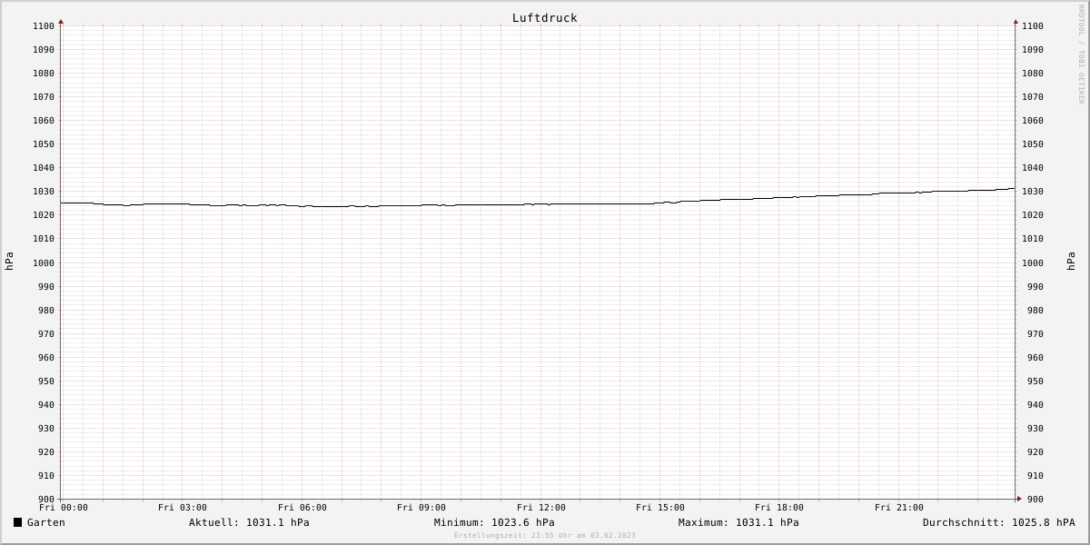
Task: Click the Luftdruck chart title
Action: tap(544, 18)
